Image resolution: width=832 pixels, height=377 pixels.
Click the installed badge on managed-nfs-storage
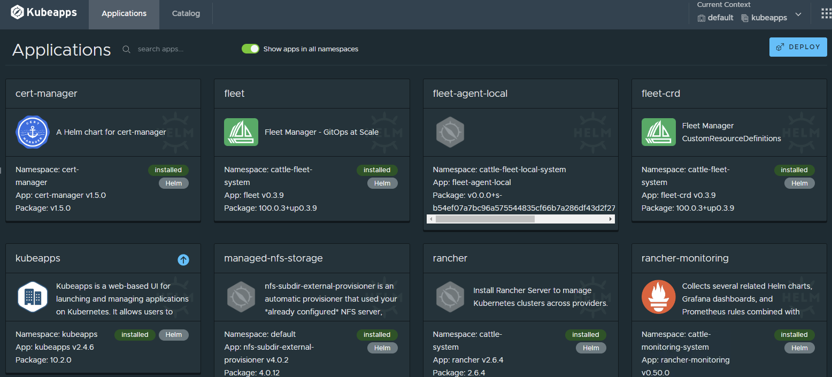[377, 335]
